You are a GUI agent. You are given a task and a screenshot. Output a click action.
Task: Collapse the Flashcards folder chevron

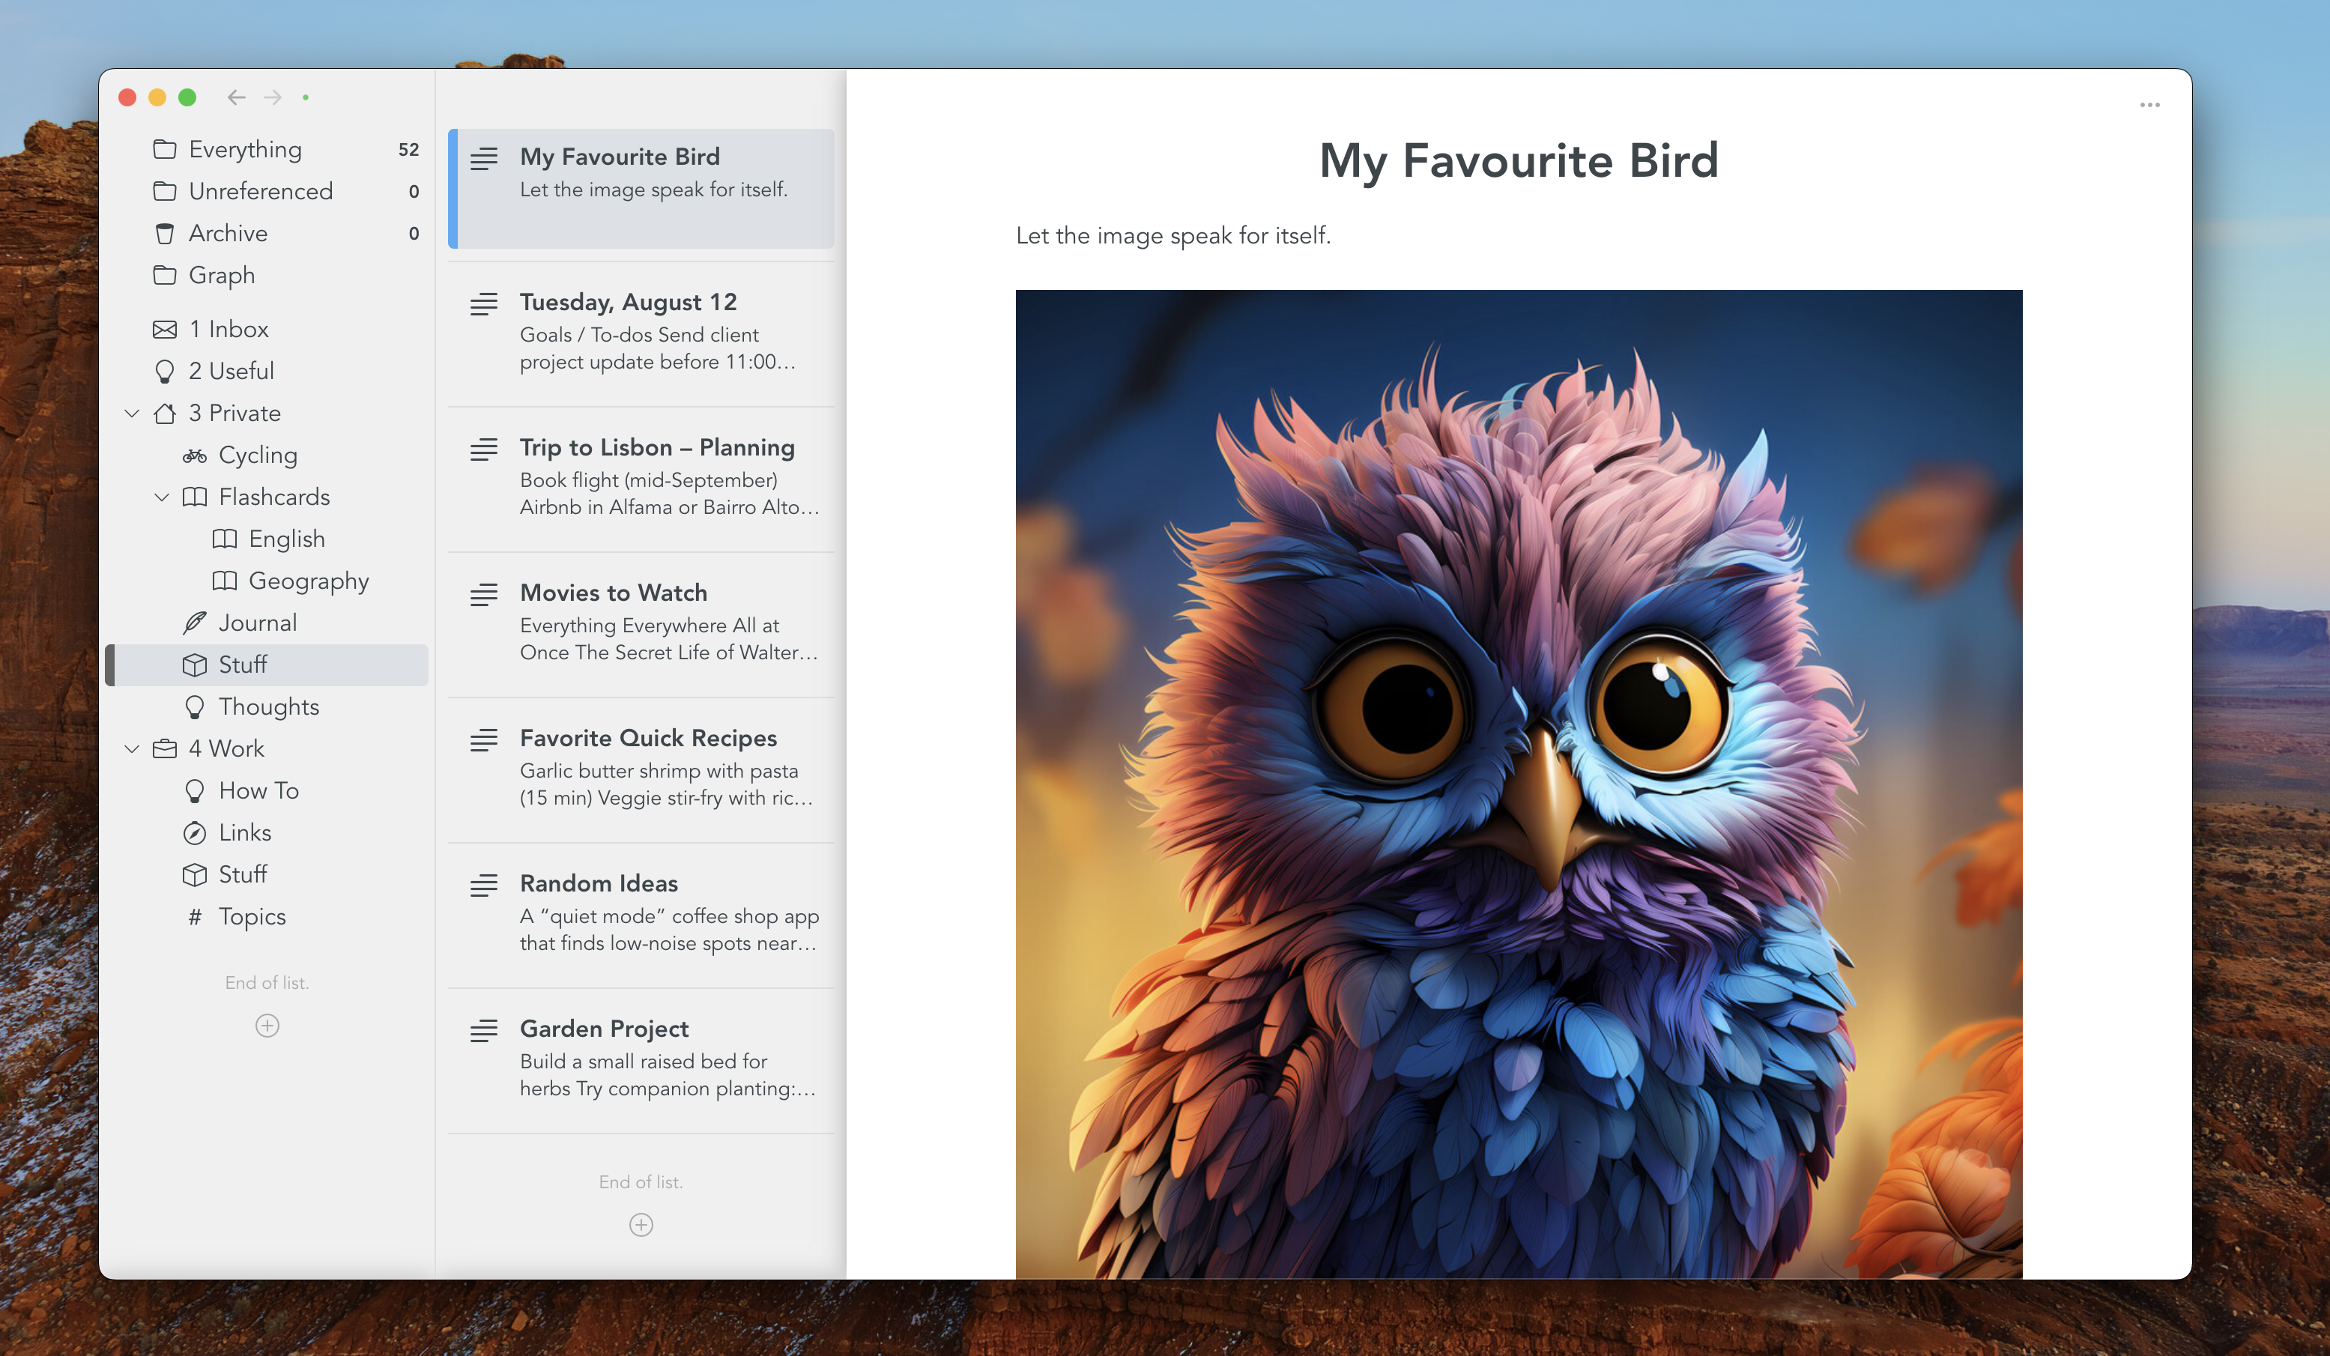tap(162, 497)
